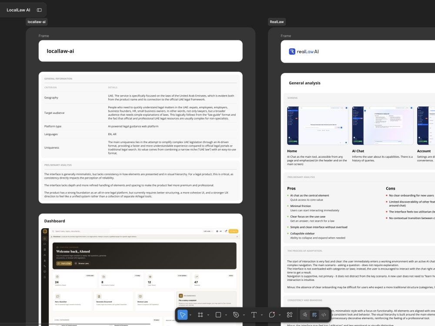435x326 pixels.
Task: Click the 'Languages' row label
Action: [51, 134]
